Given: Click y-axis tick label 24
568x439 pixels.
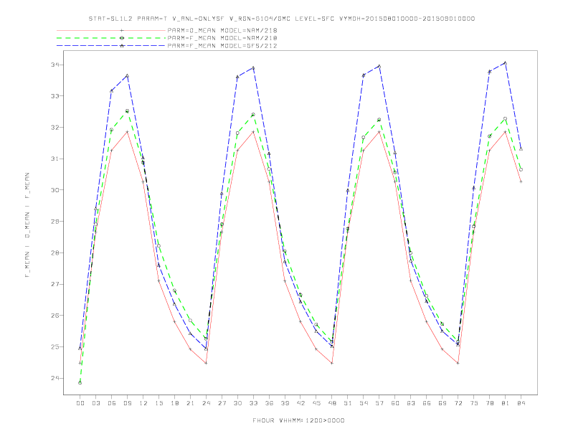Looking at the screenshot, I should pyautogui.click(x=55, y=378).
